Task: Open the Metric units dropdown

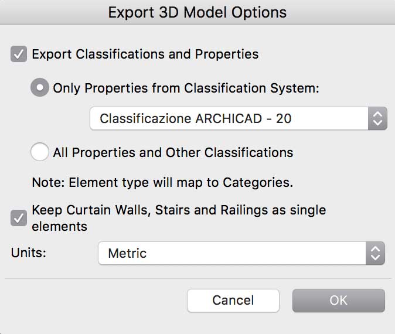Action: (231, 253)
